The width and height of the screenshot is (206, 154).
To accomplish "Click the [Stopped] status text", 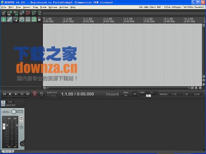I will point(112,94).
